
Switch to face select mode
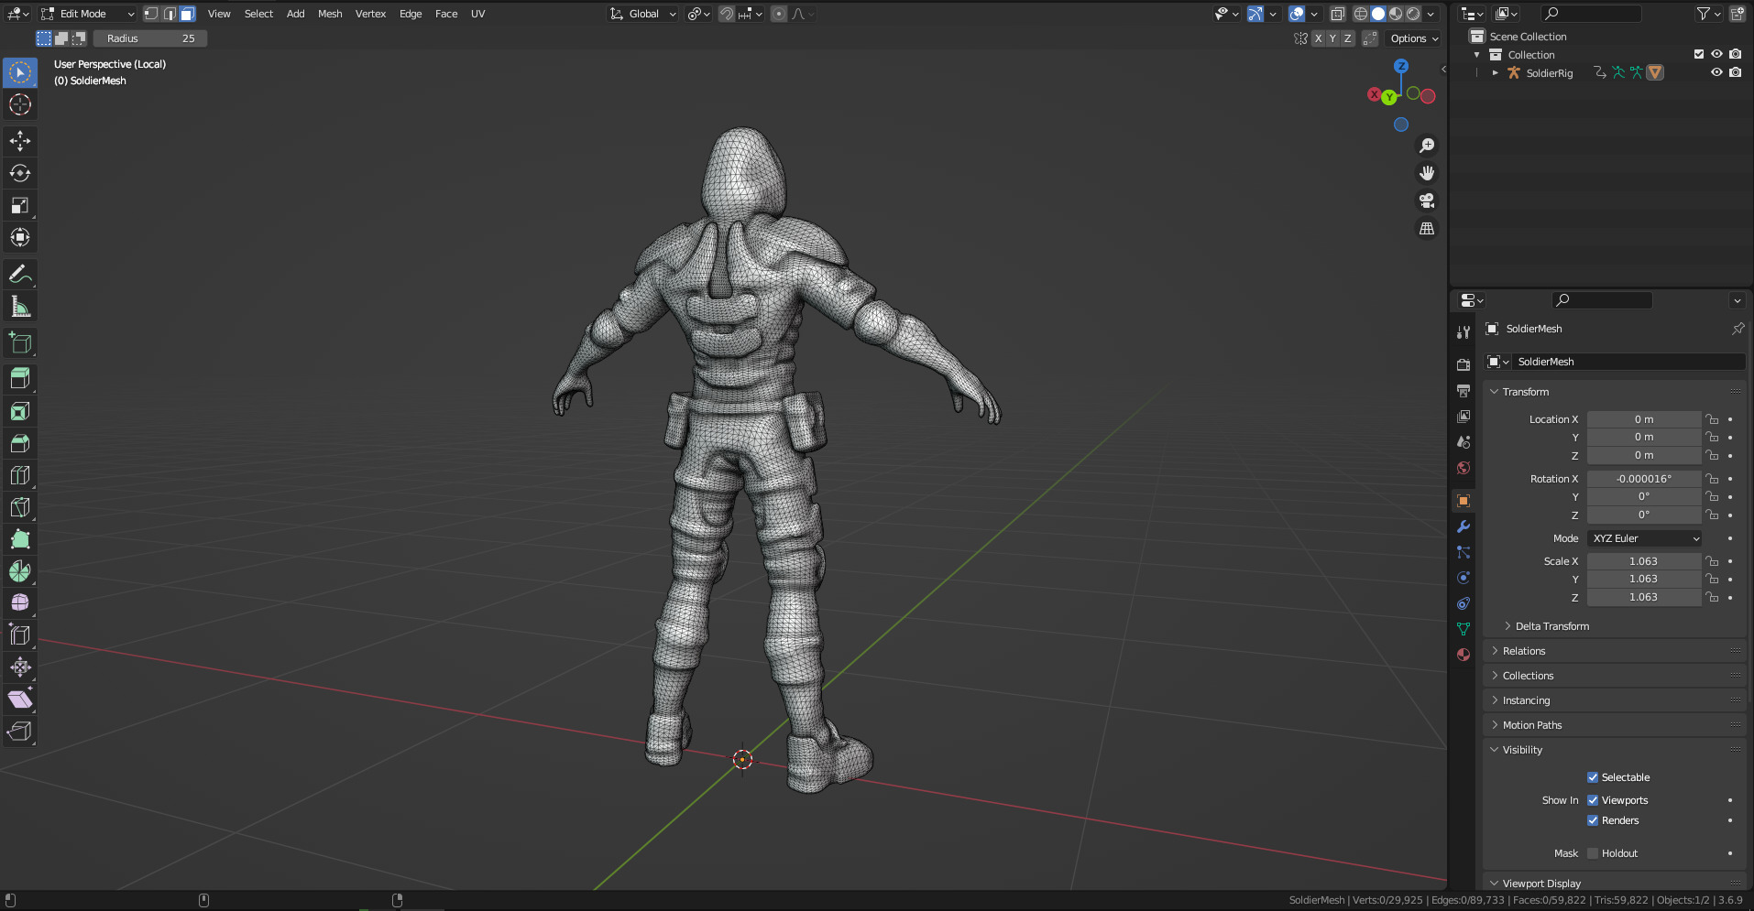pos(188,14)
